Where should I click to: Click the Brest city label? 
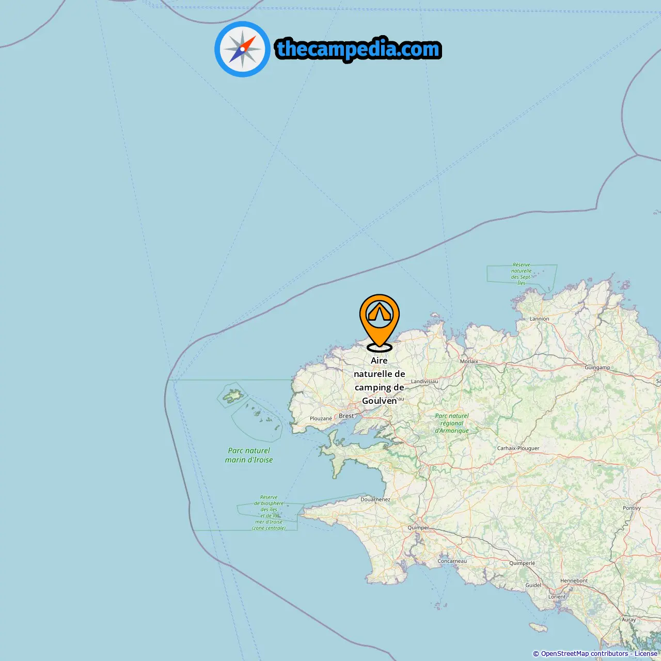(x=347, y=416)
